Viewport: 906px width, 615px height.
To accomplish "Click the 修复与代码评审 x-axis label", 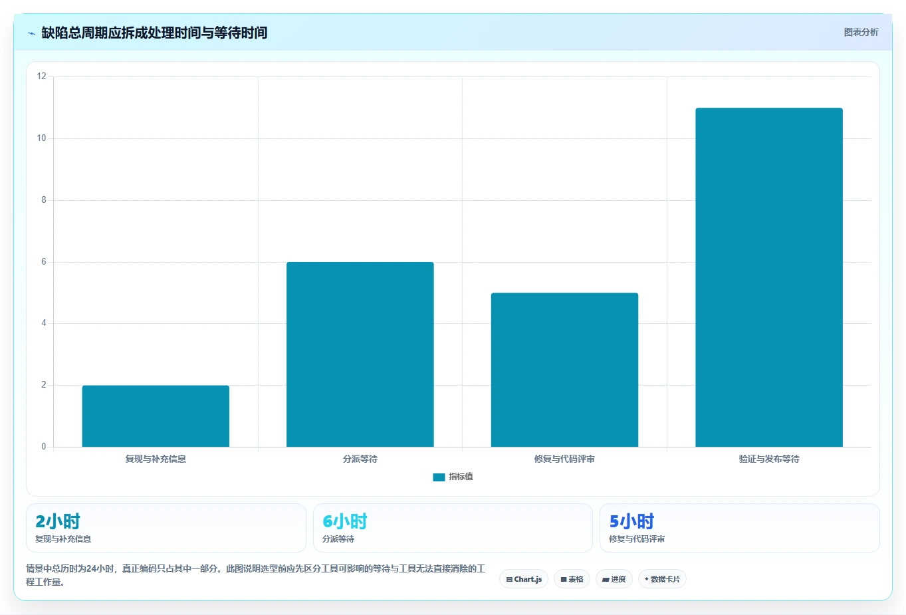I will pos(564,459).
